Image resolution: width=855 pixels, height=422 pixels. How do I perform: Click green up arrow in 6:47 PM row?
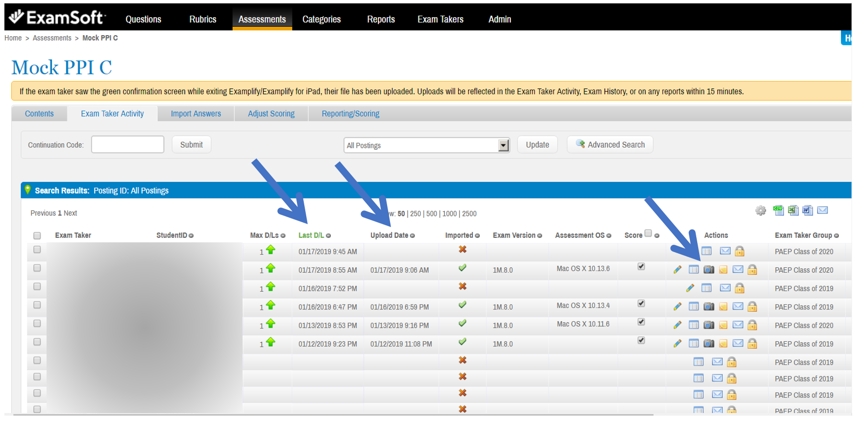[270, 305]
